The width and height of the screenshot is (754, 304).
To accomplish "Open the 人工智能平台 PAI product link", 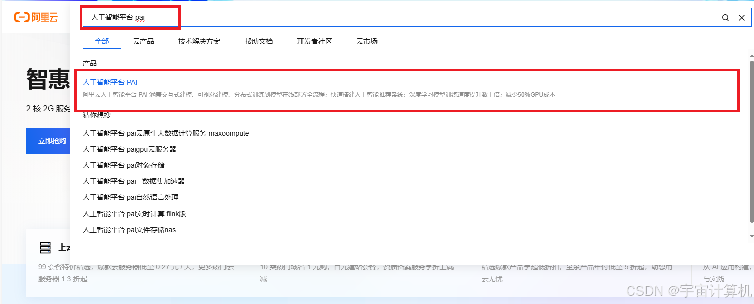I will (110, 82).
